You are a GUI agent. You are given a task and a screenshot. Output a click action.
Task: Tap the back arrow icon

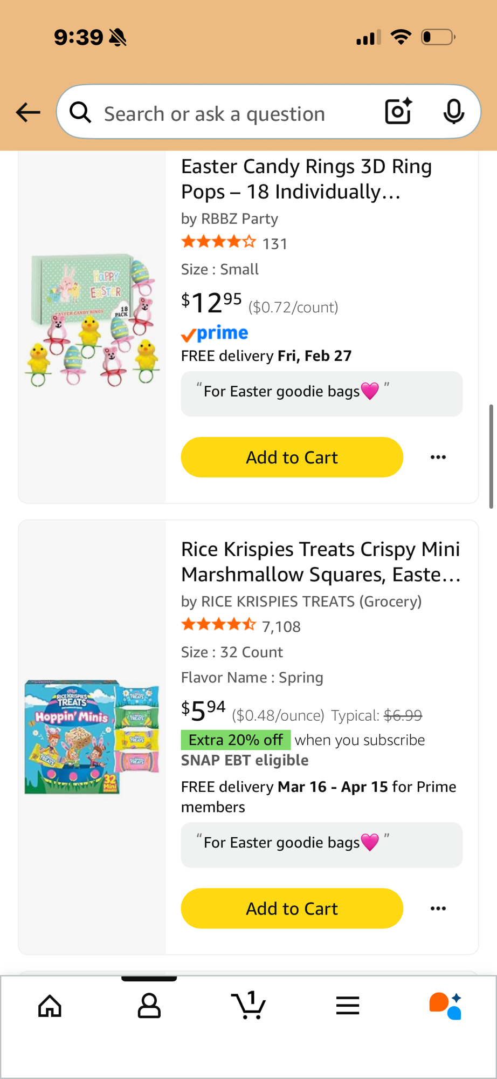point(28,112)
